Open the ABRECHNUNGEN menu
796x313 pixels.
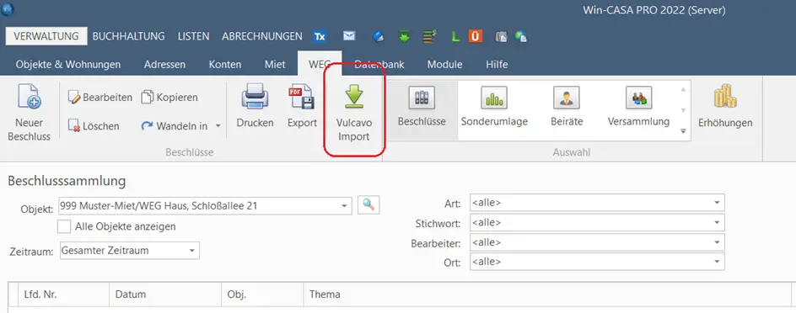262,36
